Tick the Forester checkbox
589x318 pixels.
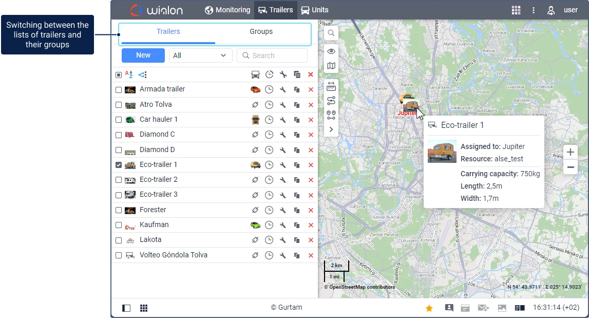click(119, 210)
